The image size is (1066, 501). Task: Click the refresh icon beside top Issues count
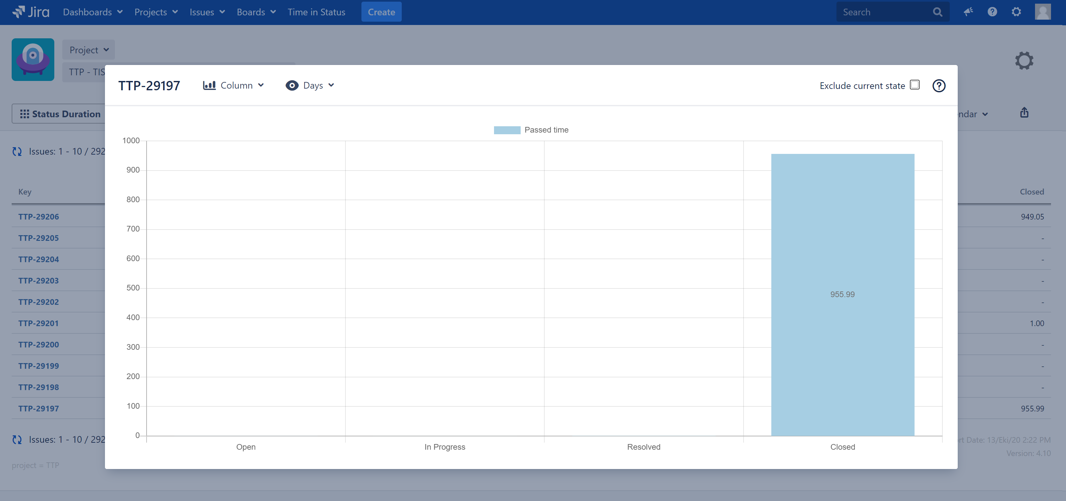point(17,152)
